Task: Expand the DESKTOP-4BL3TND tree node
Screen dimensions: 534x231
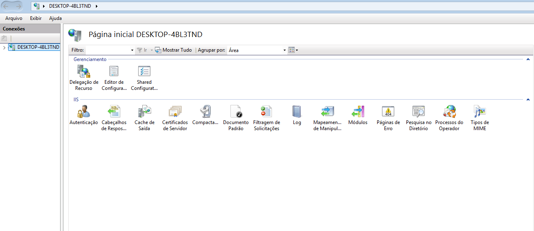Action: tap(4, 47)
